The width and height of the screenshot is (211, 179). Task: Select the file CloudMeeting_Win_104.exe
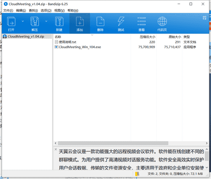coord(80,47)
